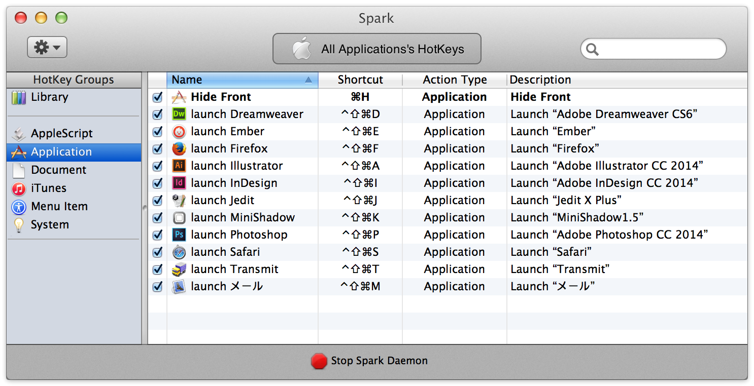
Task: Click the Shortcut column header
Action: pos(360,80)
